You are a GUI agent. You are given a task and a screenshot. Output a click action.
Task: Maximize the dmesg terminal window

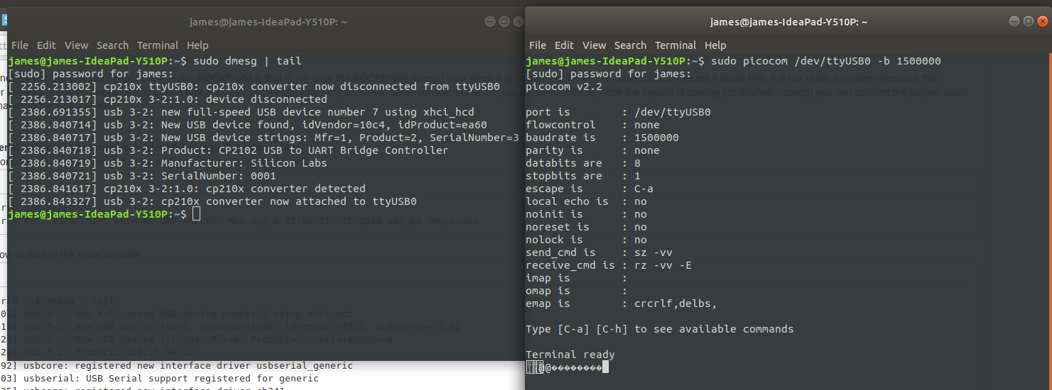click(504, 22)
